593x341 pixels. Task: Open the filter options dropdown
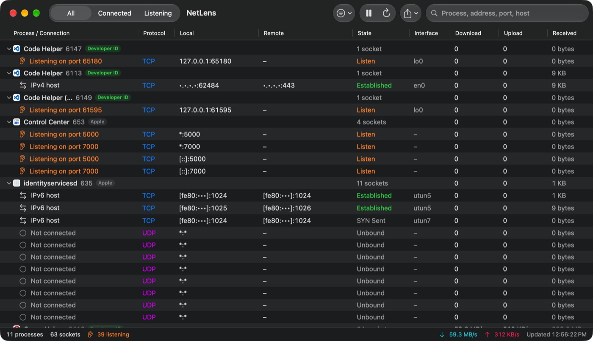[x=344, y=13]
